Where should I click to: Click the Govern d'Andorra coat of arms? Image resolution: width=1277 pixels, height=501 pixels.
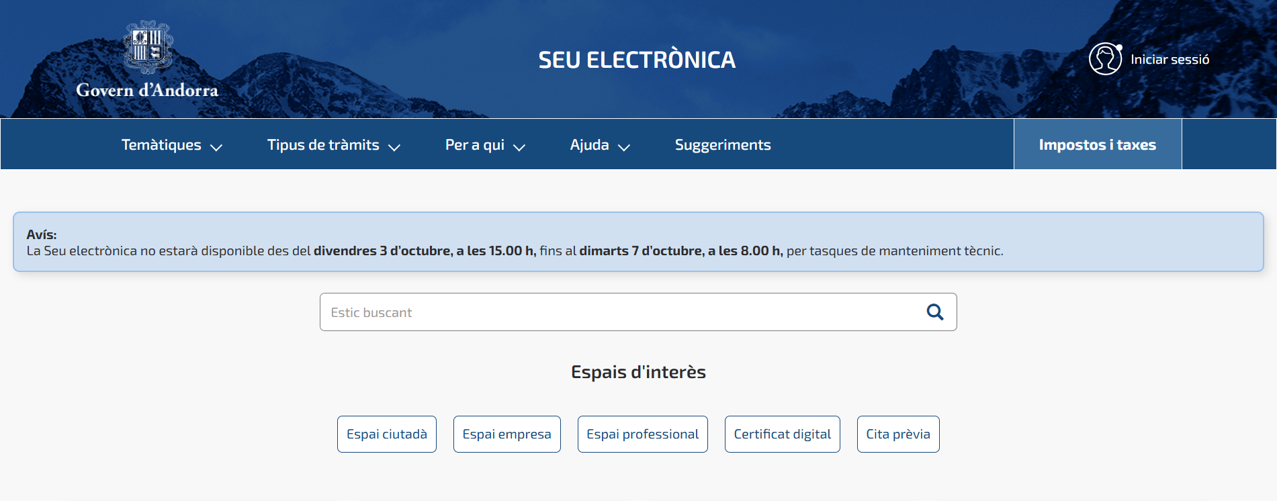coord(148,47)
